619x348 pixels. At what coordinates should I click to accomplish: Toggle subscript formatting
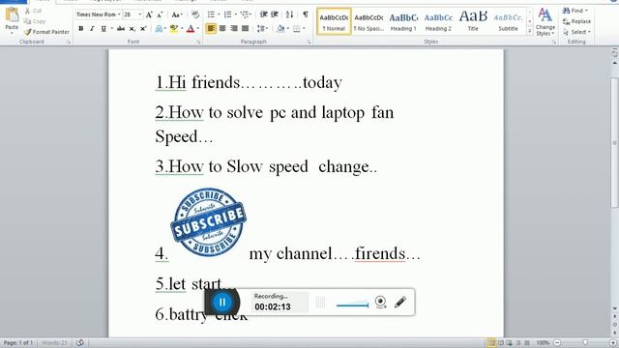(133, 28)
